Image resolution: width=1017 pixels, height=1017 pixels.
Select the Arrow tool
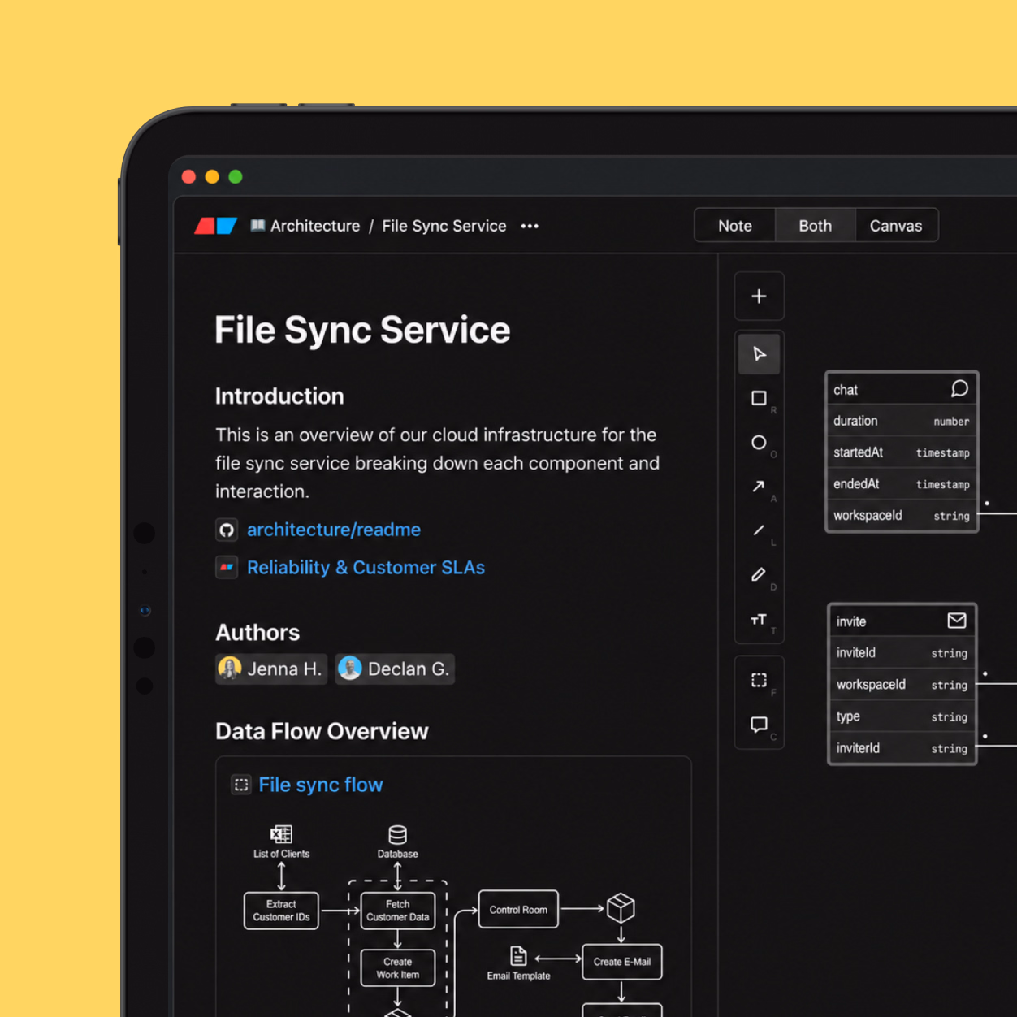tap(759, 487)
